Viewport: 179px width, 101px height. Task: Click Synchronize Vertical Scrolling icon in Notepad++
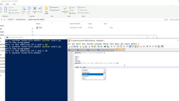pos(118,46)
